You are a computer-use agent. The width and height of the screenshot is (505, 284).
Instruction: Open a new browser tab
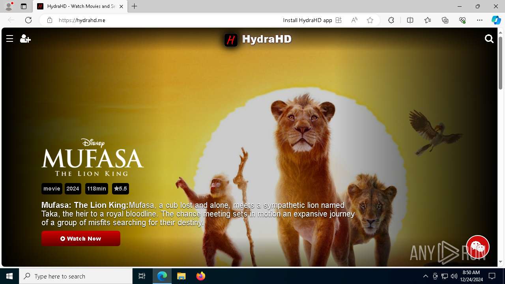(x=135, y=6)
